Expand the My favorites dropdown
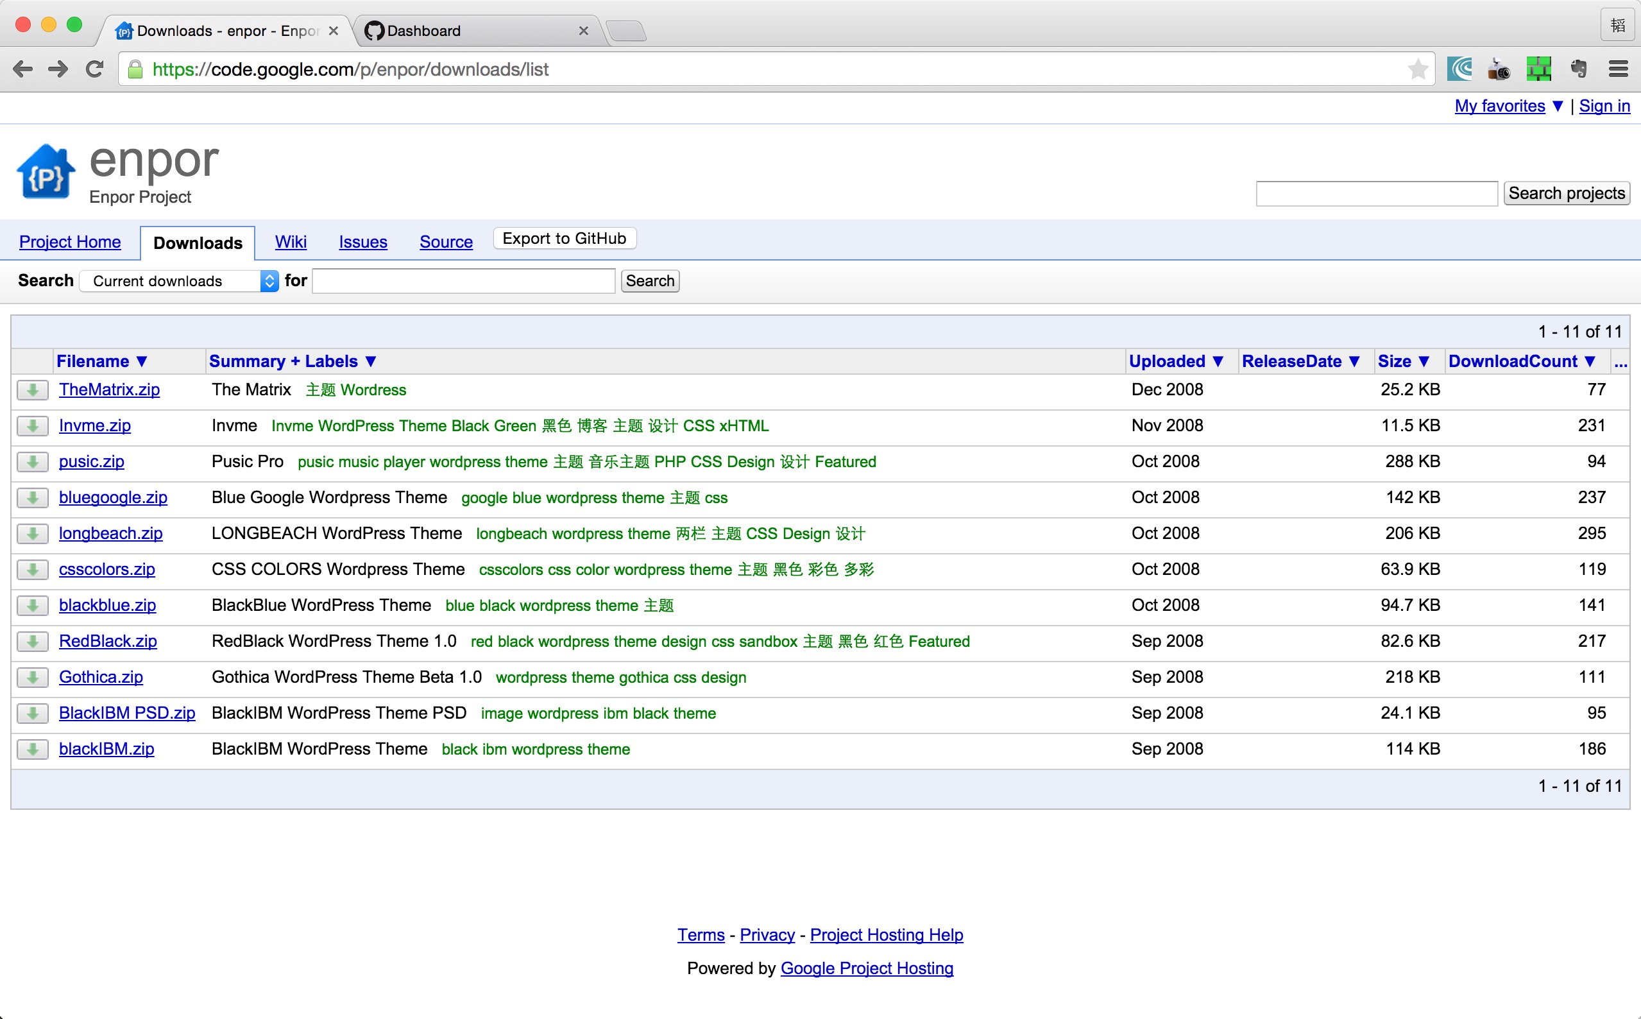Image resolution: width=1641 pixels, height=1019 pixels. (x=1508, y=107)
